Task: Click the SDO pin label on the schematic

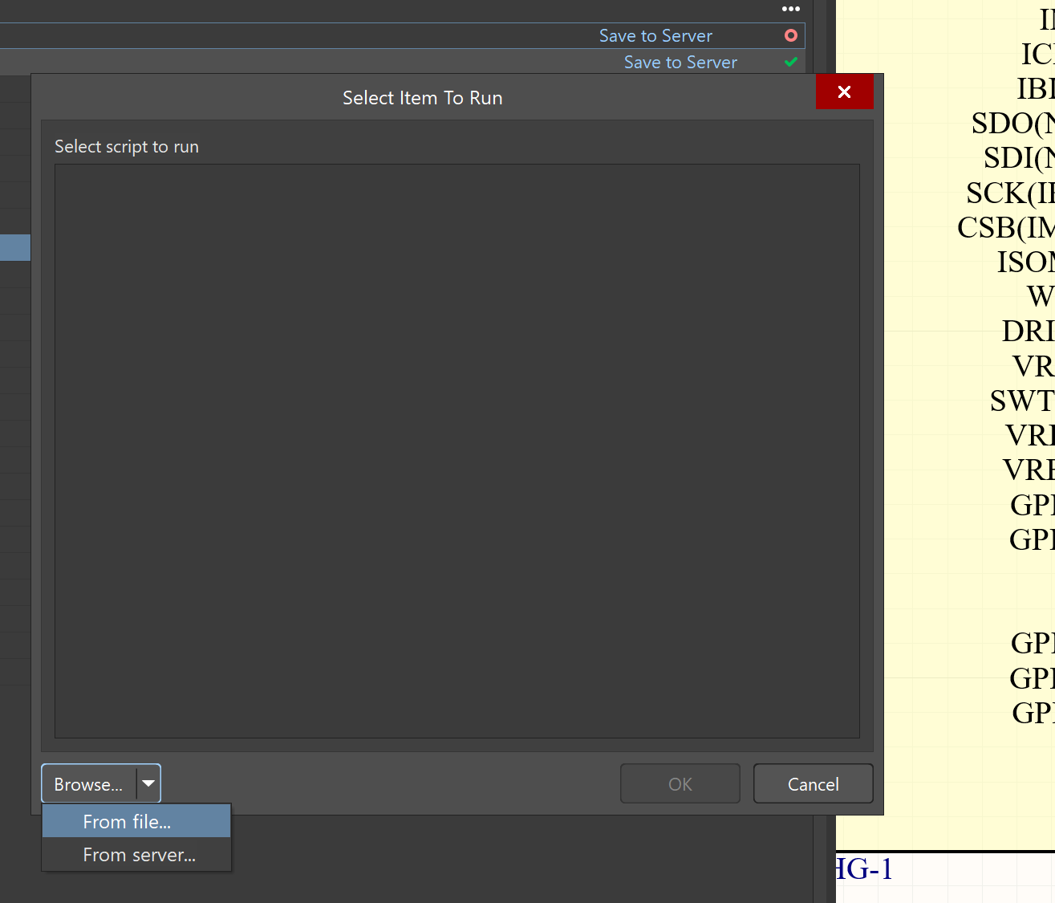Action: pyautogui.click(x=1012, y=124)
